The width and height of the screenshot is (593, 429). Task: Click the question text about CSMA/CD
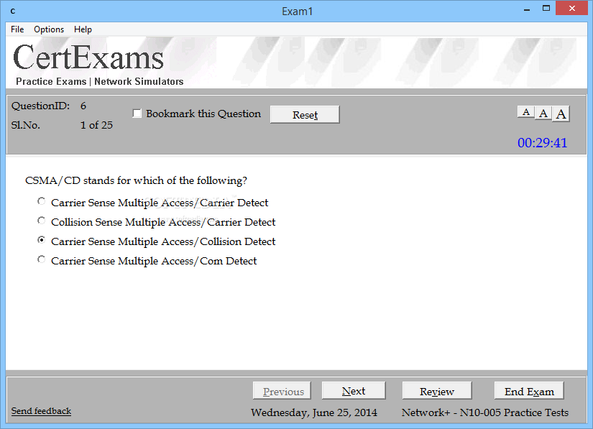[136, 180]
